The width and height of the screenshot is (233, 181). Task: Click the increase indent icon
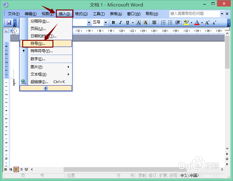177,23
